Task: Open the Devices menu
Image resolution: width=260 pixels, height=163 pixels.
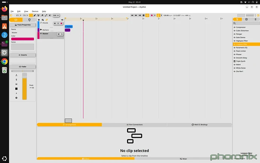Action: pos(35,11)
